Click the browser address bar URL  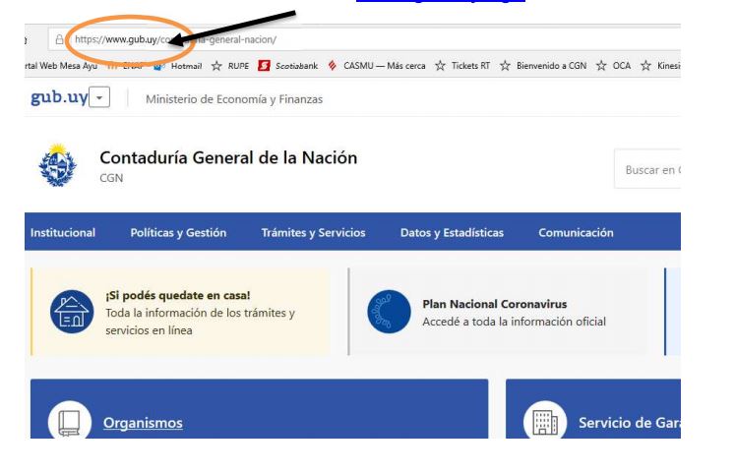click(x=176, y=39)
